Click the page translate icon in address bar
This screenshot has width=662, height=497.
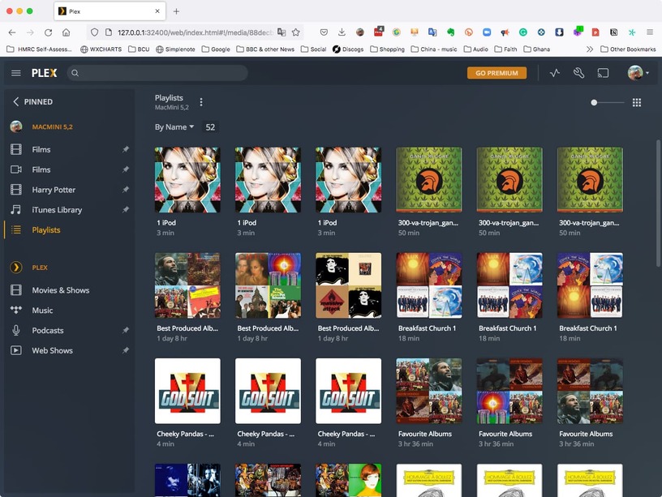[282, 32]
